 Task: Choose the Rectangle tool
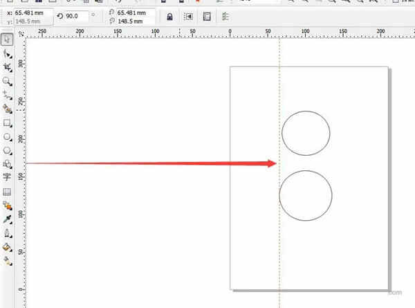click(x=7, y=123)
